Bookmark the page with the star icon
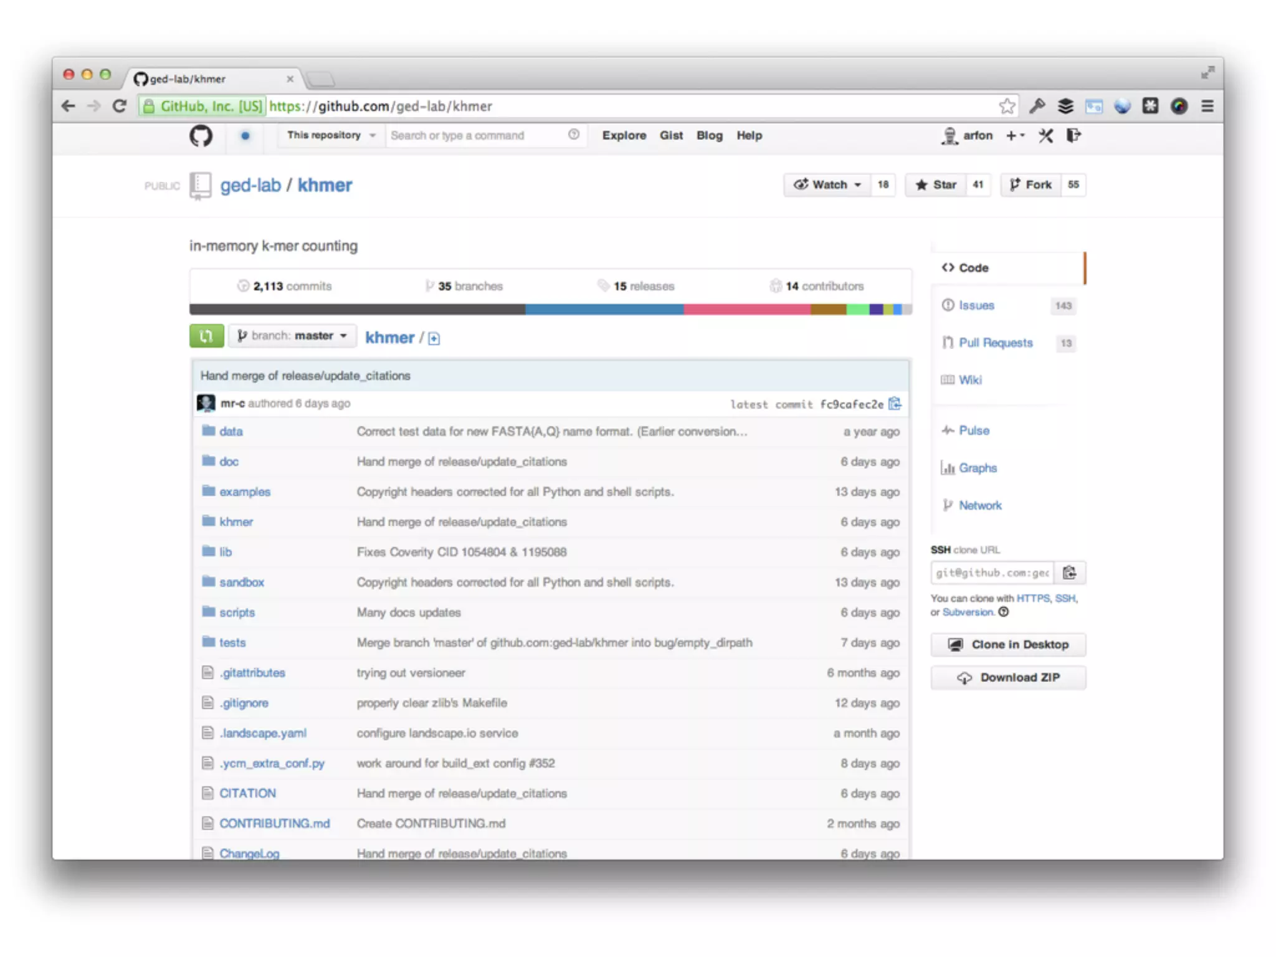Screen dimensions: 1276x957 (1007, 107)
